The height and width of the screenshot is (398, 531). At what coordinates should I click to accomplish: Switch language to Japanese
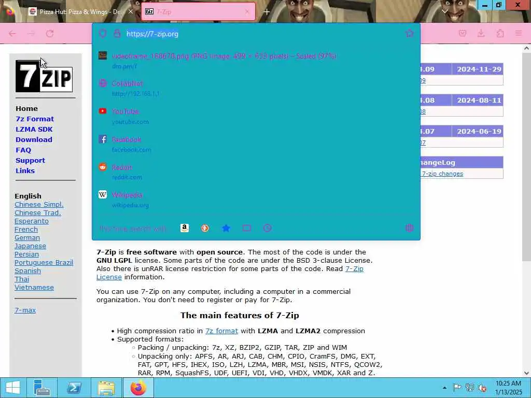coord(30,246)
